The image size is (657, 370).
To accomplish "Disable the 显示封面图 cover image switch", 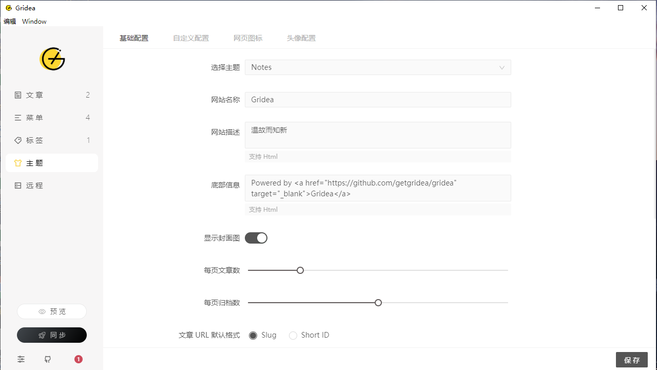I will [256, 237].
